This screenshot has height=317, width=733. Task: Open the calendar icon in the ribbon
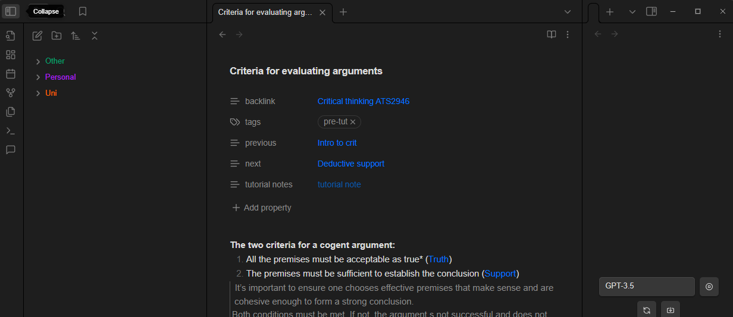pos(10,74)
